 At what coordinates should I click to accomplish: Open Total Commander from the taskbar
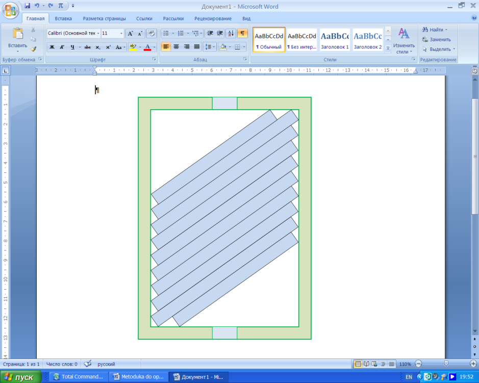[79, 377]
